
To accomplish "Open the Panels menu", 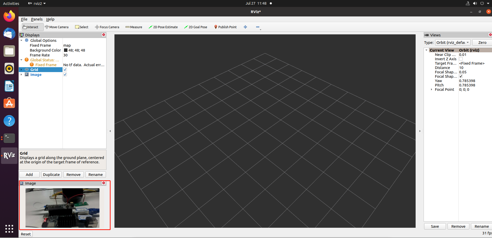I will [37, 19].
